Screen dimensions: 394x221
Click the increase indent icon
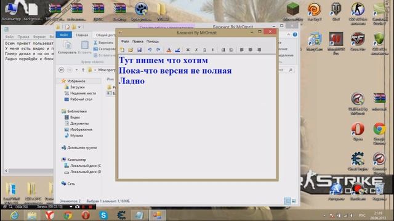tap(231, 50)
